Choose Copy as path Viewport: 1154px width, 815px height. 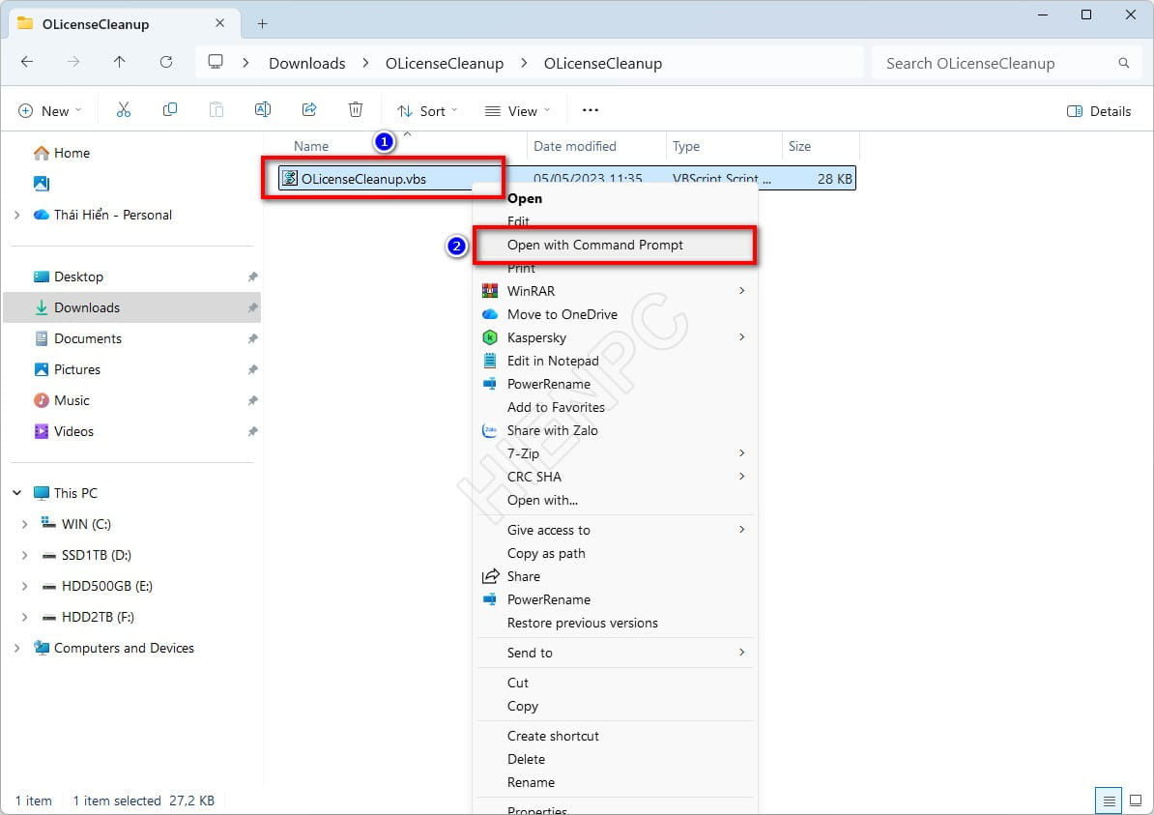tap(615, 553)
